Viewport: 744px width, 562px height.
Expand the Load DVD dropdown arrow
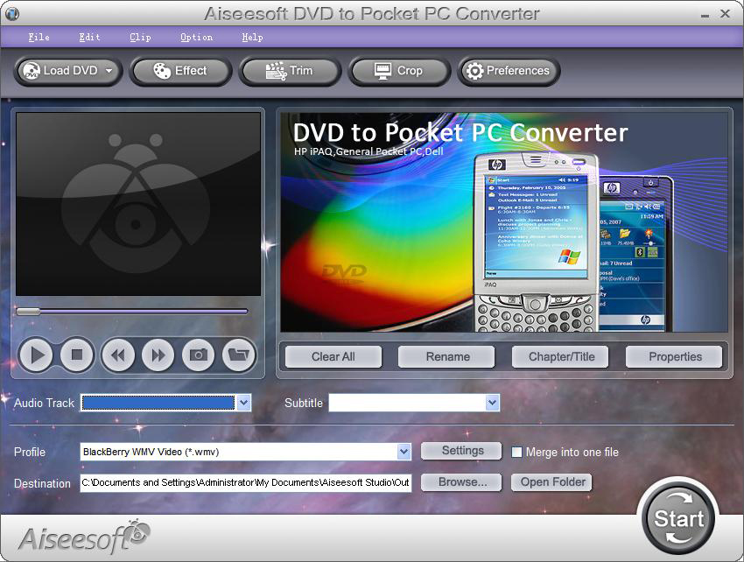pos(109,71)
